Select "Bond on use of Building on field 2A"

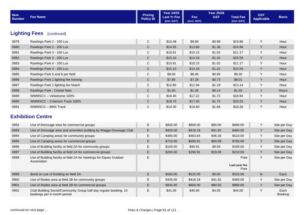click(55, 174)
